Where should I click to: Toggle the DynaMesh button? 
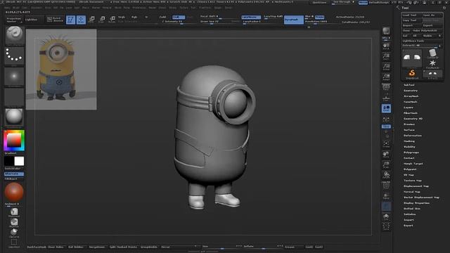click(294, 20)
